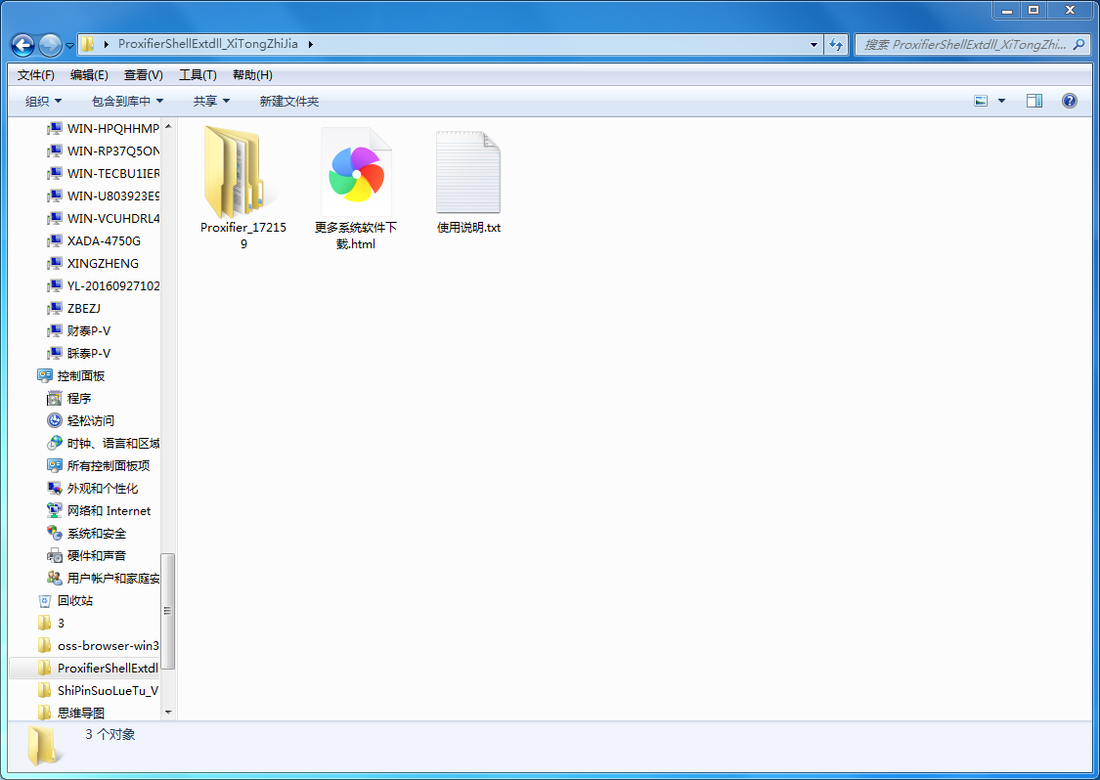This screenshot has width=1100, height=780.
Task: Click the navigation pane scrollbar thumb
Action: point(168,610)
